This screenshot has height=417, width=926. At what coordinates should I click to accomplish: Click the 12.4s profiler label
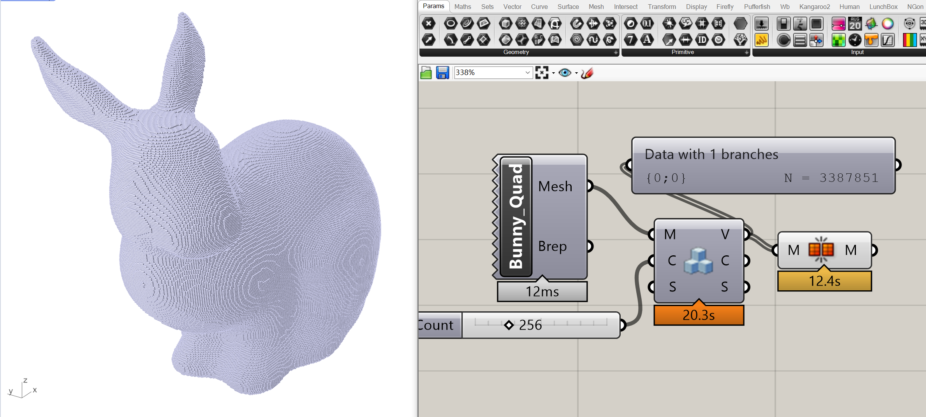point(824,281)
